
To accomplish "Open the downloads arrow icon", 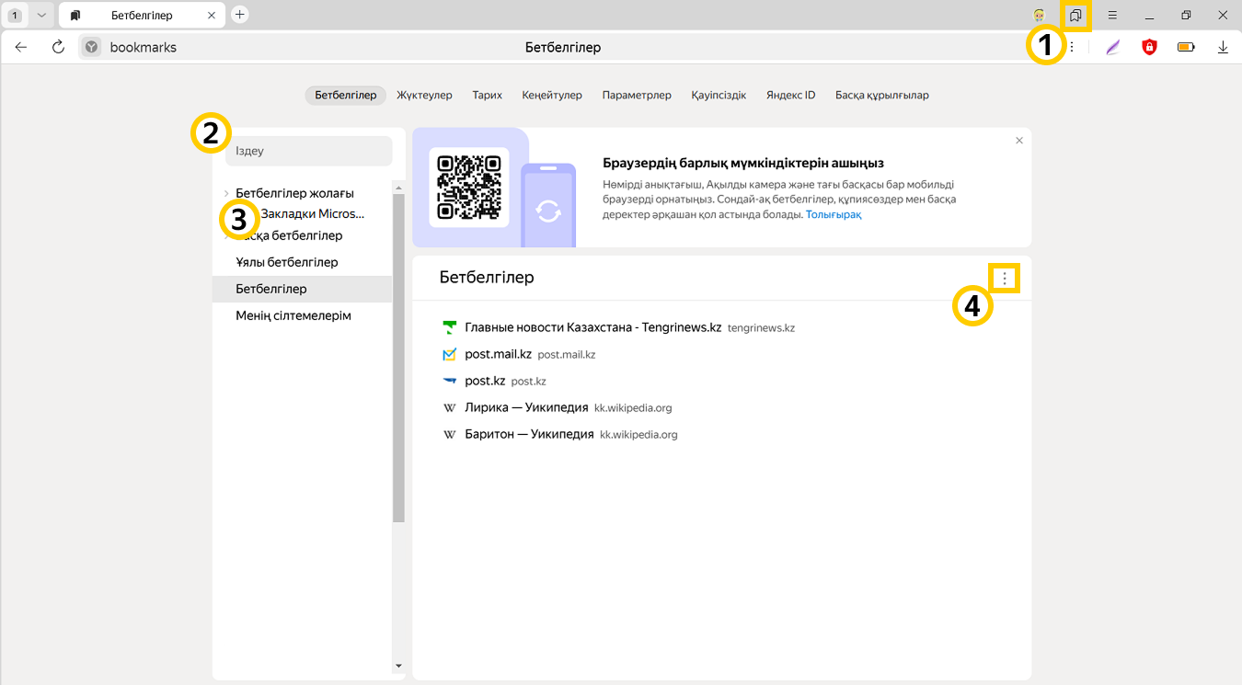I will [1223, 47].
